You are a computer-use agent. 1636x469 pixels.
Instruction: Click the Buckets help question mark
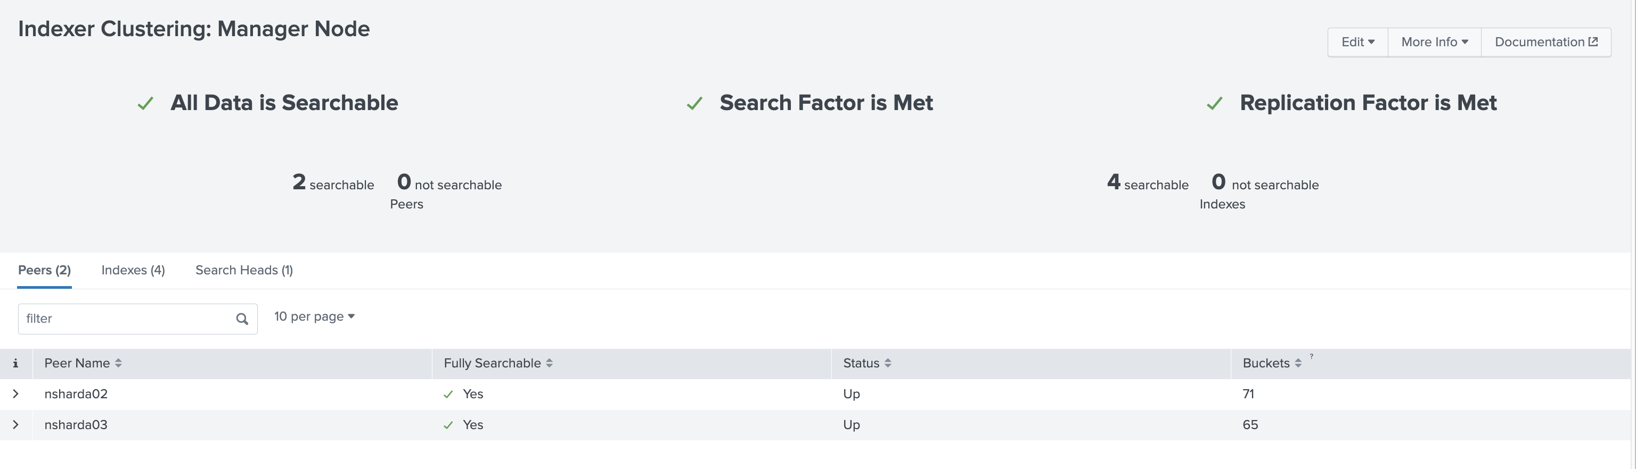coord(1312,356)
